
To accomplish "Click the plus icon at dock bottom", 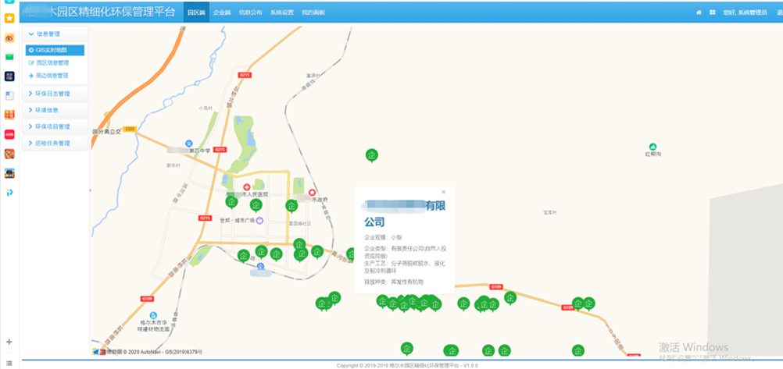I will pyautogui.click(x=9, y=342).
